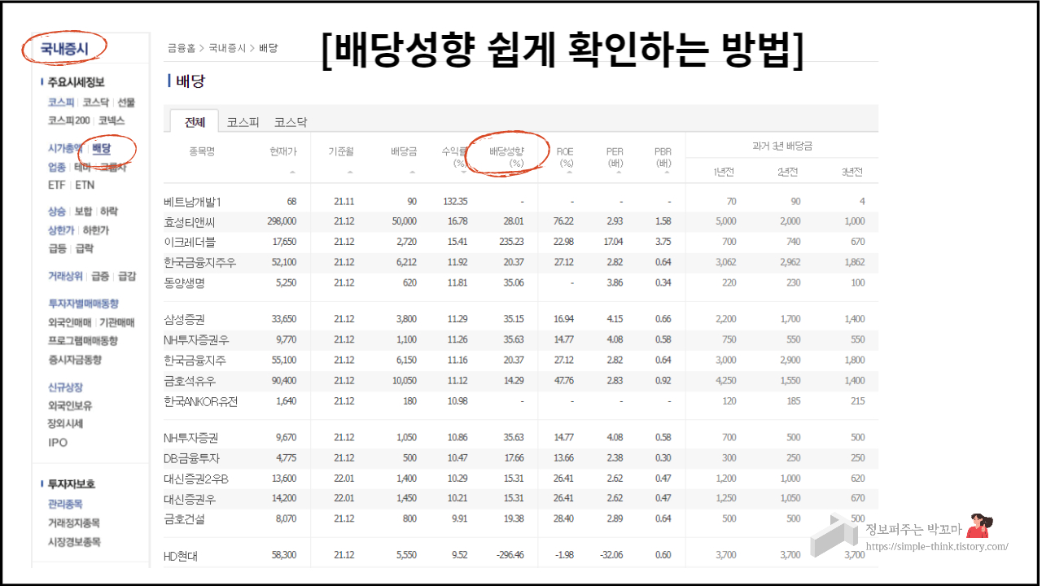Open the 상한가 sidebar link
The height and width of the screenshot is (586, 1042).
coord(62,230)
